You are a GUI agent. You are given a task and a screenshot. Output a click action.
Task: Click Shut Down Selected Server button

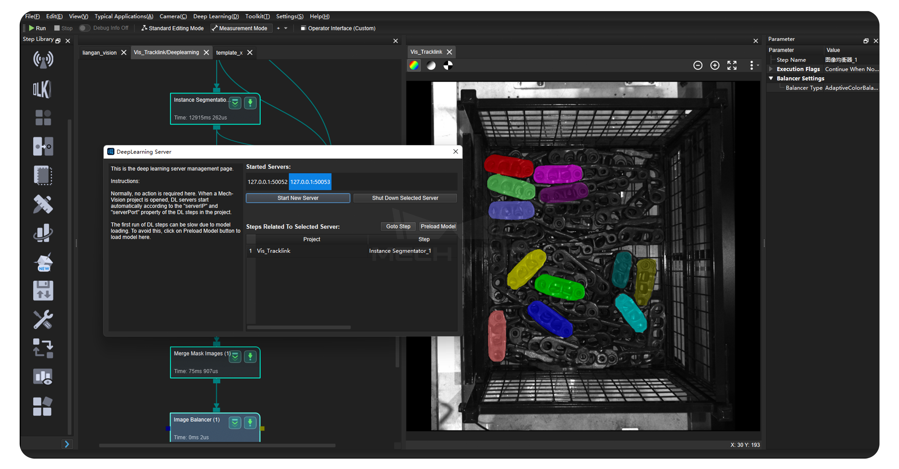tap(405, 198)
